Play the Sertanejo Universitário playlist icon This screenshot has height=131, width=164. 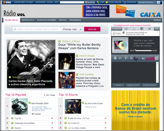12,123
